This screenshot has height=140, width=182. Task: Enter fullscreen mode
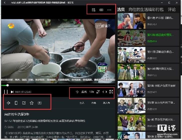coord(111,92)
